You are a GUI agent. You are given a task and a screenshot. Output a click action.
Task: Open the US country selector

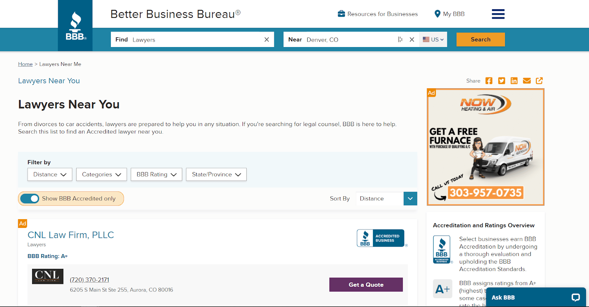pos(433,39)
